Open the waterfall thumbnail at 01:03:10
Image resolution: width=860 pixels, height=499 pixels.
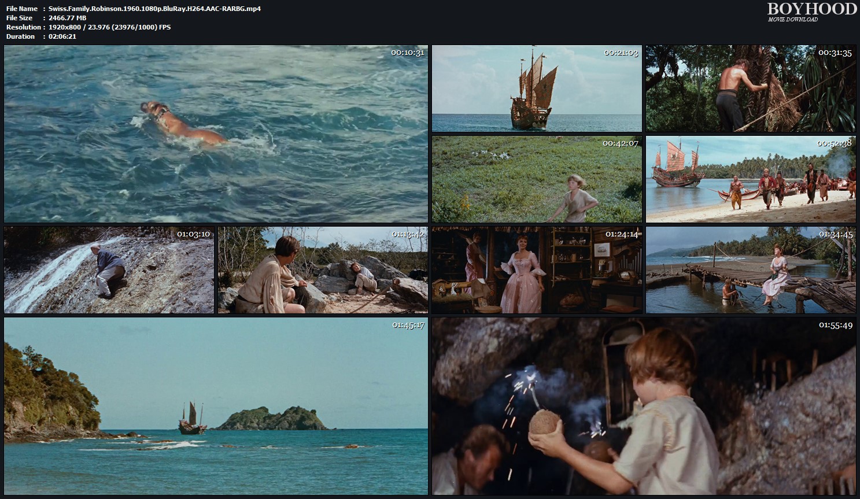(x=109, y=270)
